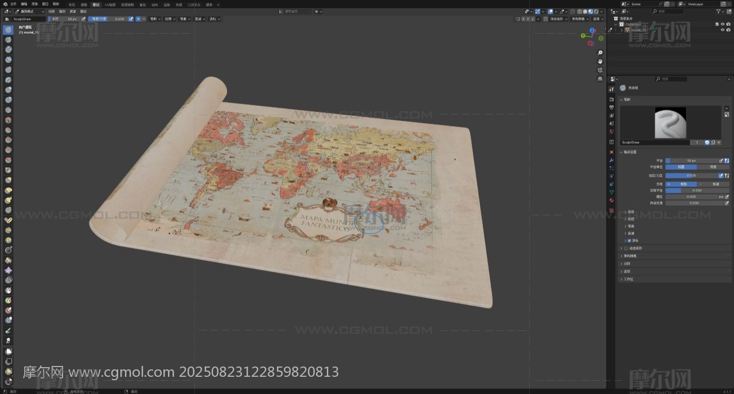Toggle X axis symmetry
This screenshot has width=734, height=394.
[523, 19]
